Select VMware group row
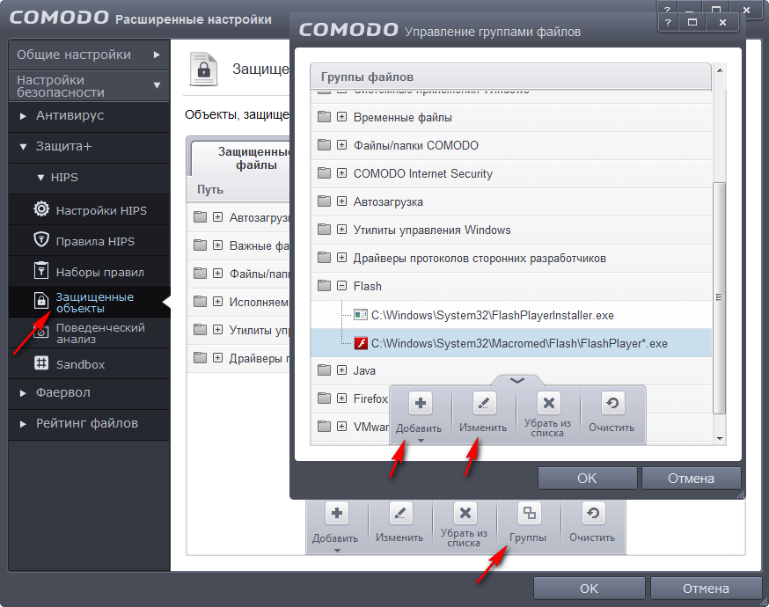The image size is (769, 607). 349,427
